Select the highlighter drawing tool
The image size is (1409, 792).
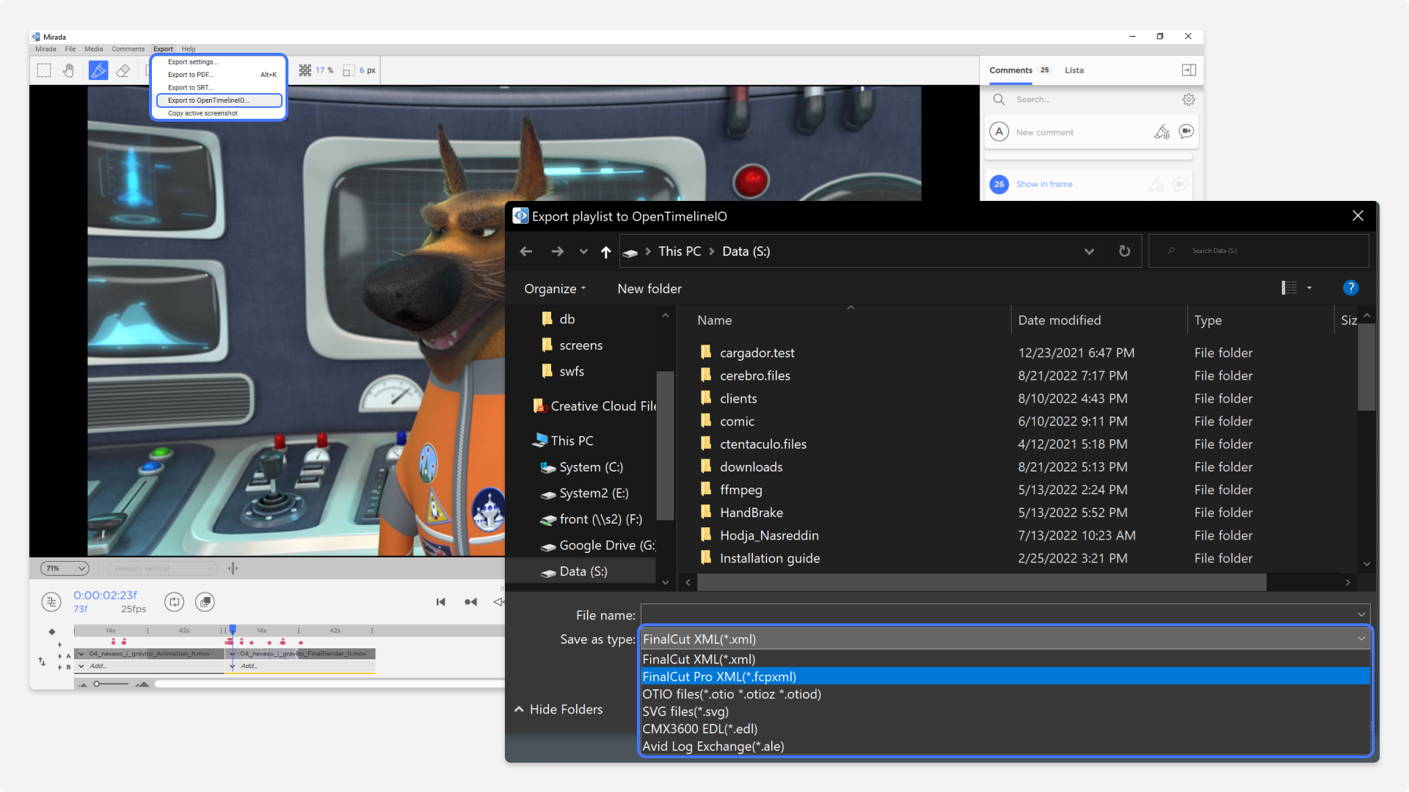click(98, 70)
